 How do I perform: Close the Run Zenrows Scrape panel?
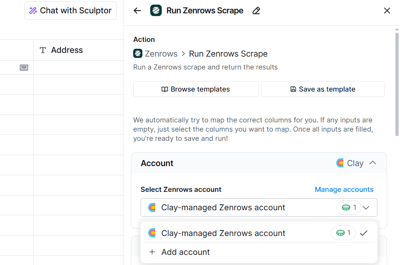coord(387,11)
